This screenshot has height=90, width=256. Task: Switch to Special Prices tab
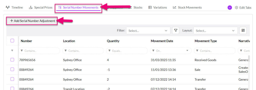click(40, 7)
